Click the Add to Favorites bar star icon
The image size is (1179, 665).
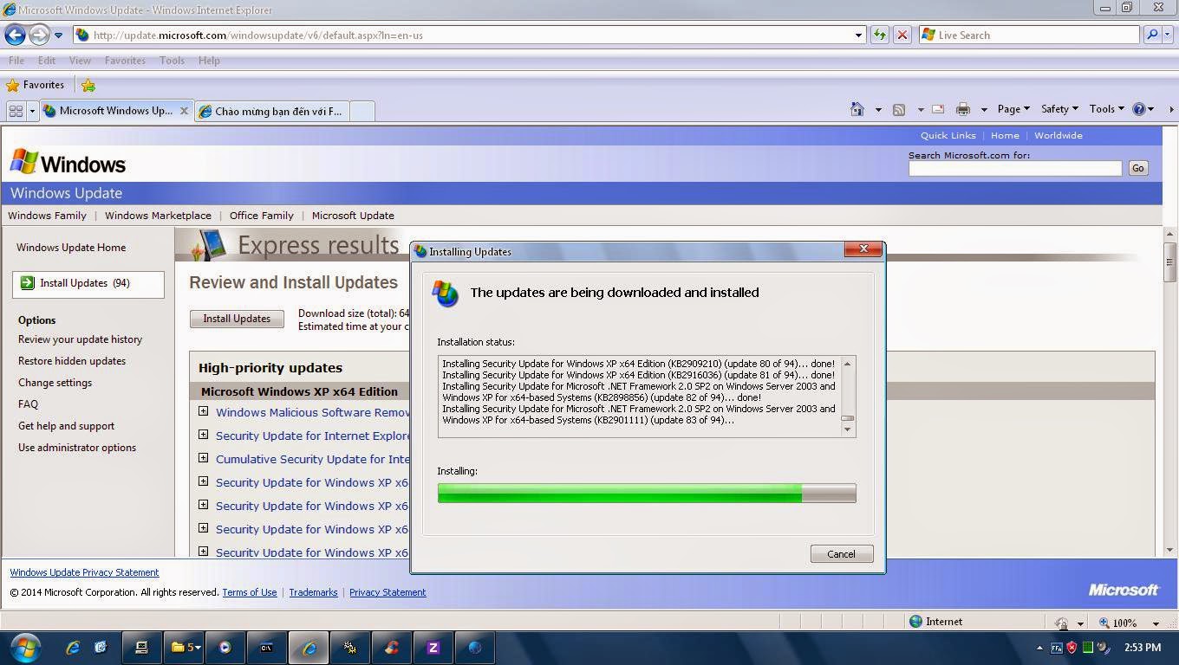coord(88,85)
